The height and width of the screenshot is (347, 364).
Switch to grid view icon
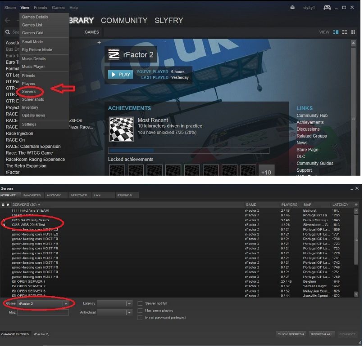tap(353, 32)
